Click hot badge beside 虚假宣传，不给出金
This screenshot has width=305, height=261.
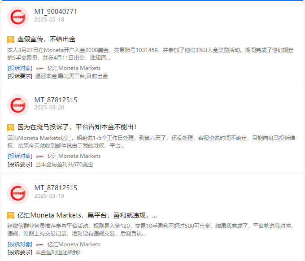[11, 39]
